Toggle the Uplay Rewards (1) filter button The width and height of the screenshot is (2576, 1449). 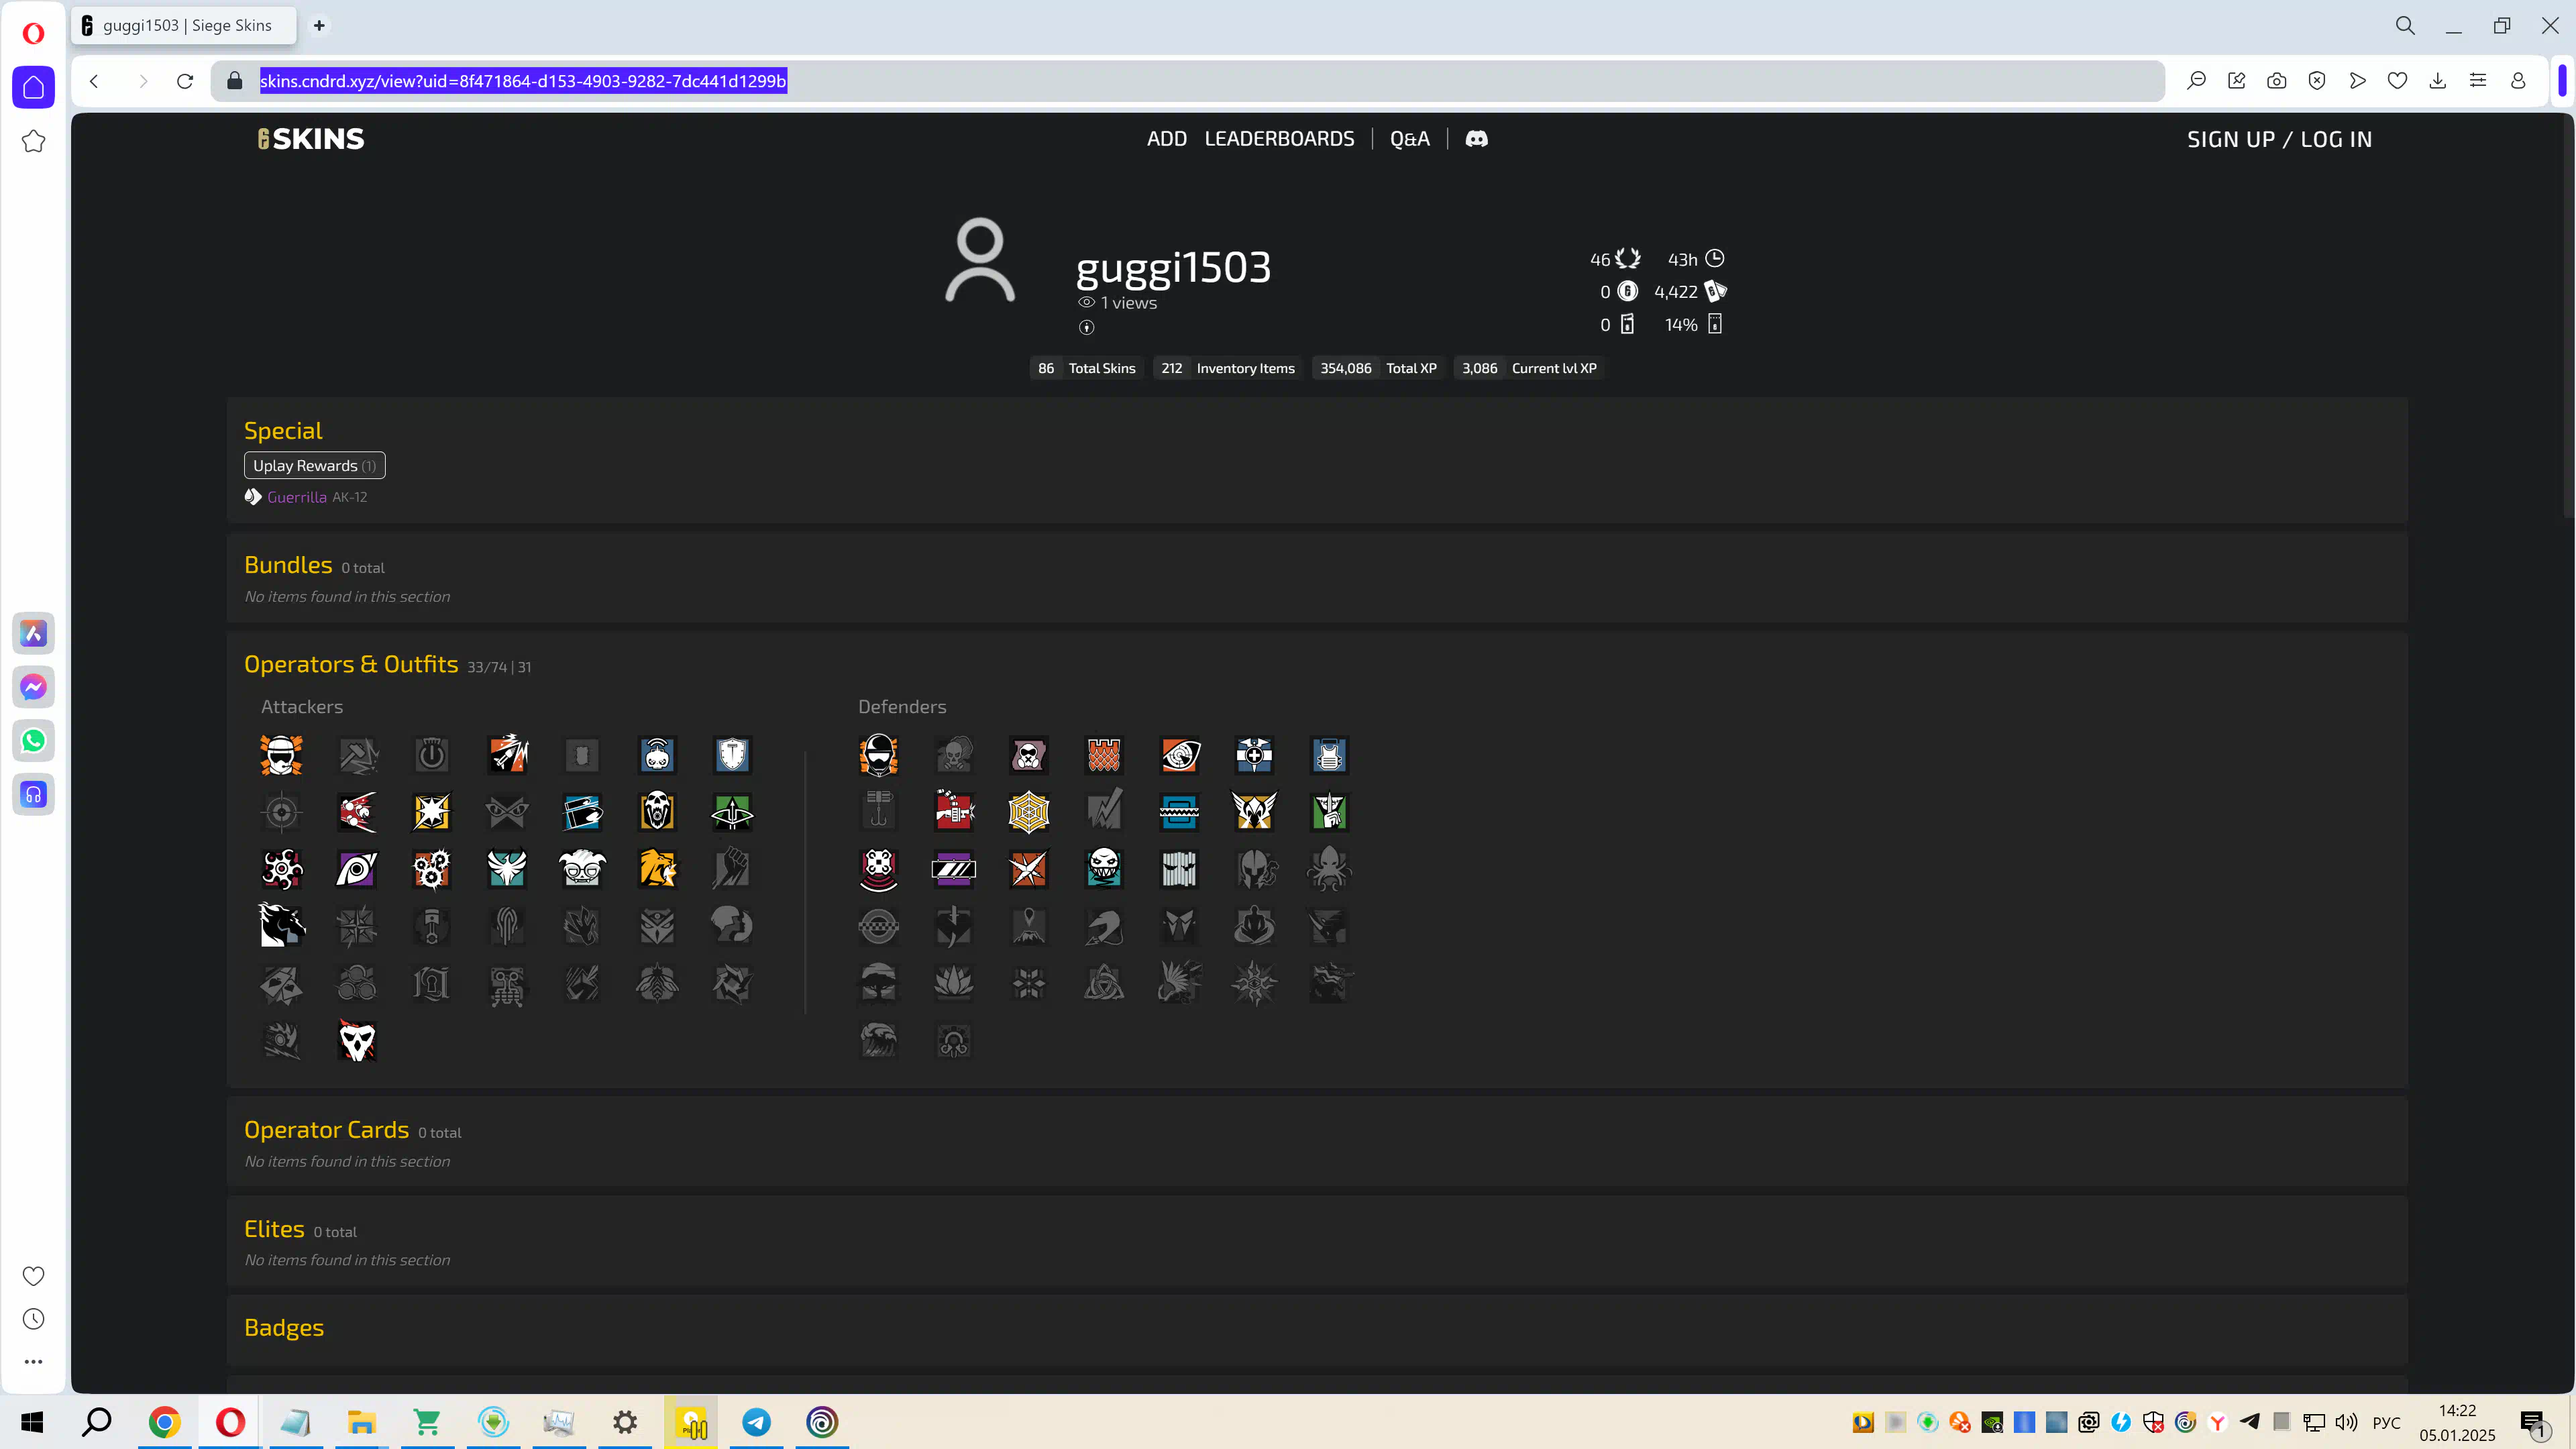[314, 465]
